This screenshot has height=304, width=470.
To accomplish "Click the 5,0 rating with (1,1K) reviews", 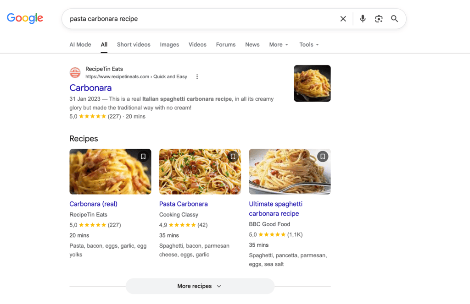I will tap(276, 235).
